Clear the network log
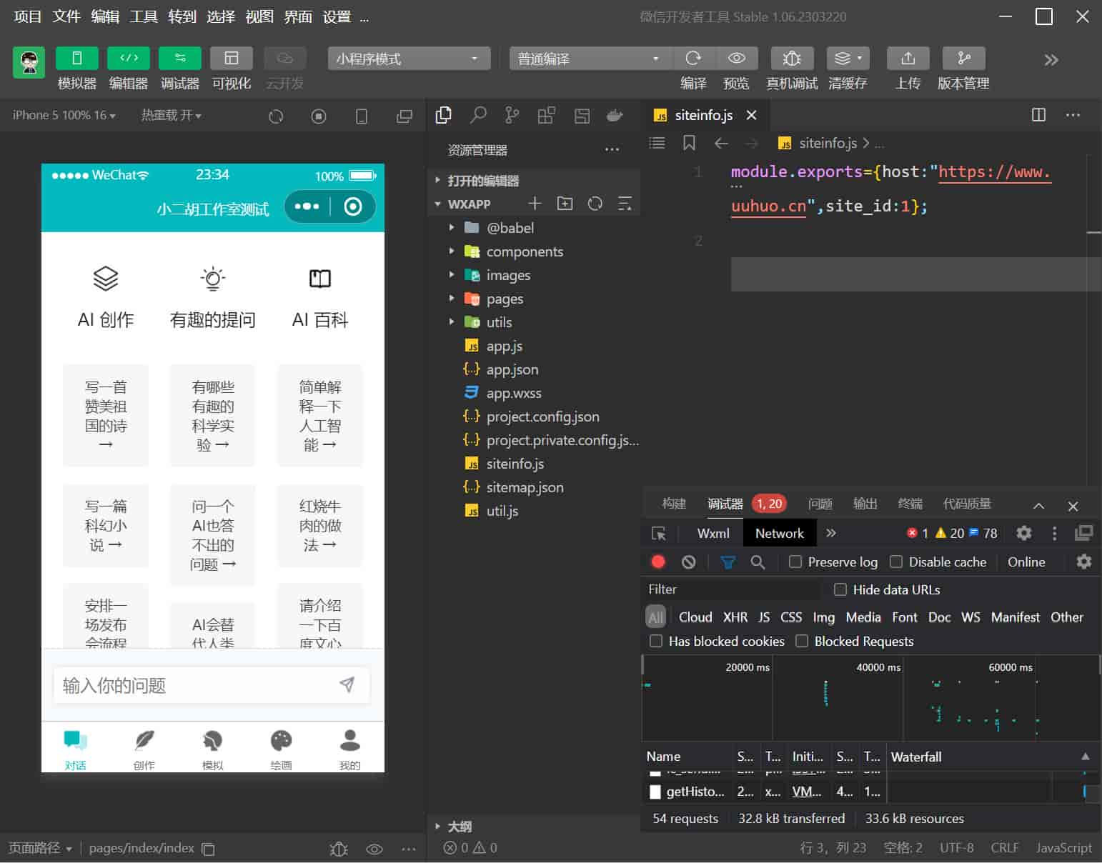Image resolution: width=1102 pixels, height=863 pixels. 688,562
